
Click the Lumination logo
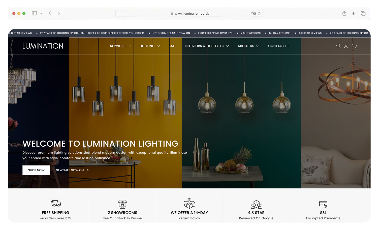click(43, 46)
